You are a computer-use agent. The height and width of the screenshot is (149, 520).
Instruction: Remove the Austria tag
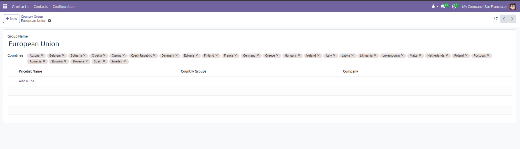tap(42, 55)
